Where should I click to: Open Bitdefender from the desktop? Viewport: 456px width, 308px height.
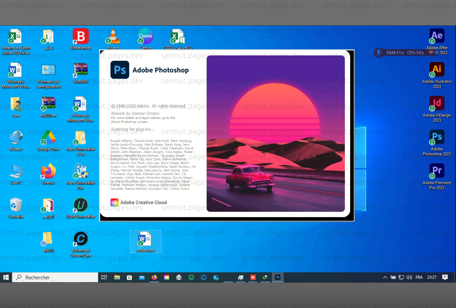click(81, 36)
